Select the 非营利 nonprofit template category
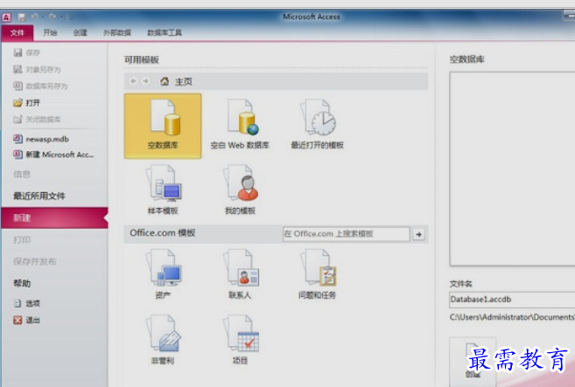Image resolution: width=575 pixels, height=387 pixels. pos(163,340)
